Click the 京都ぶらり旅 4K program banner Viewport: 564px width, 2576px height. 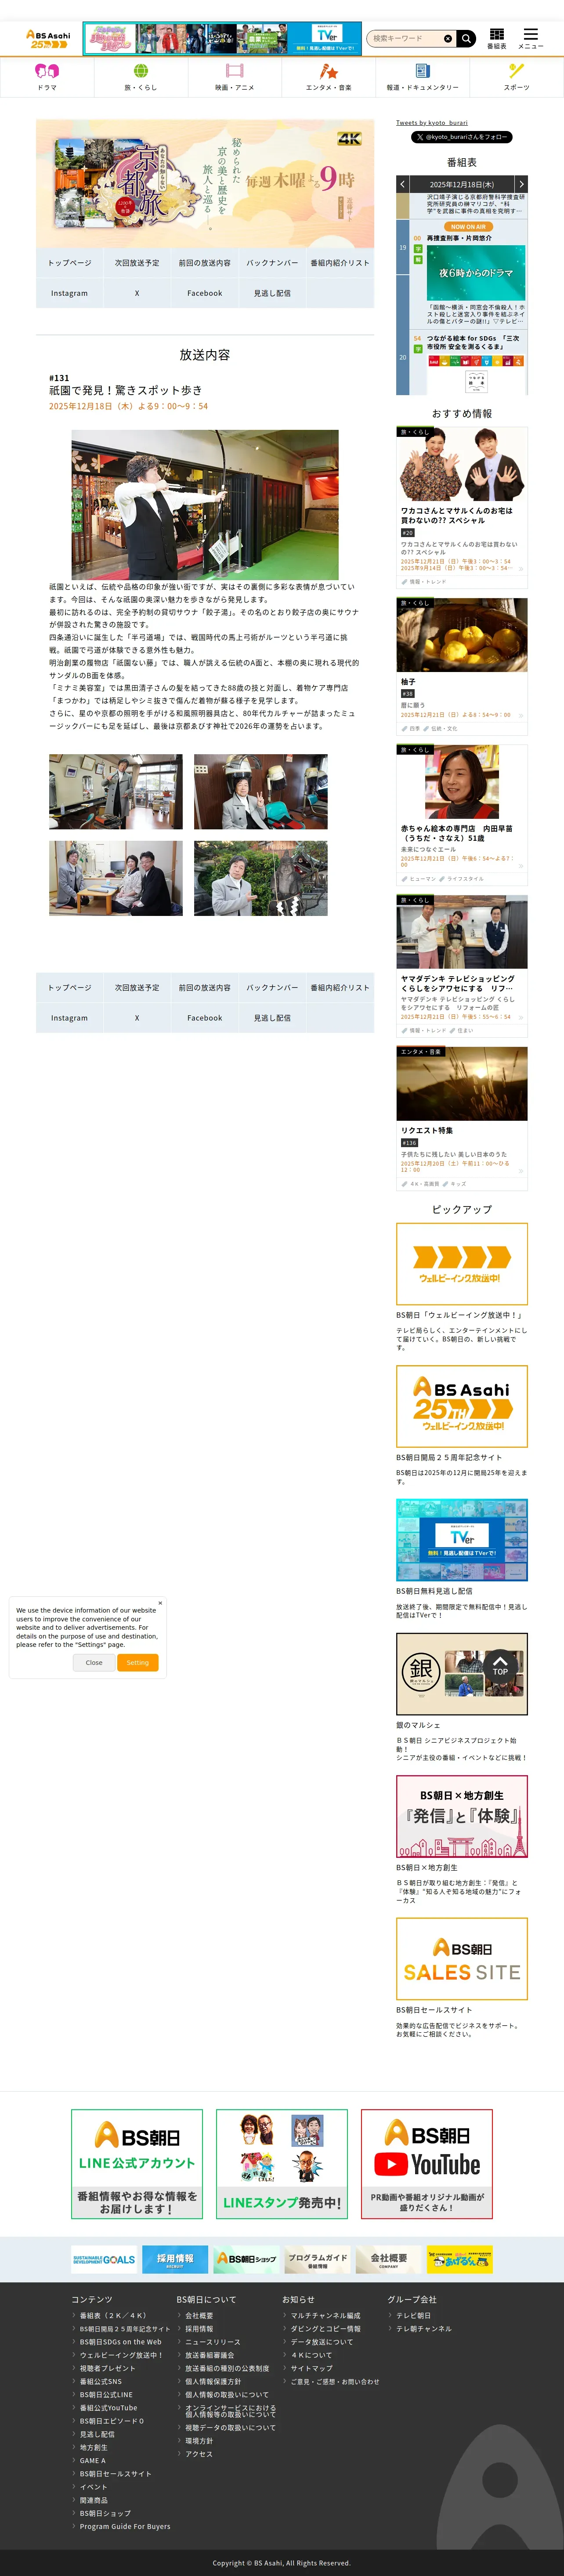[x=205, y=184]
